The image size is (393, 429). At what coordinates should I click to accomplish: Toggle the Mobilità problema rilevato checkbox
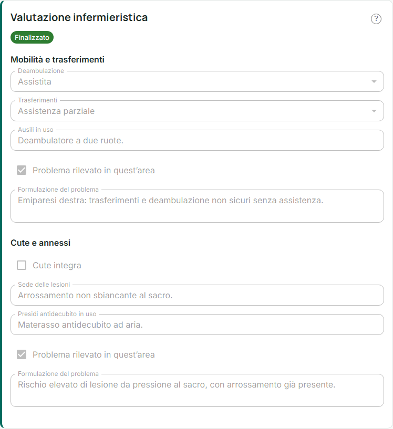22,170
